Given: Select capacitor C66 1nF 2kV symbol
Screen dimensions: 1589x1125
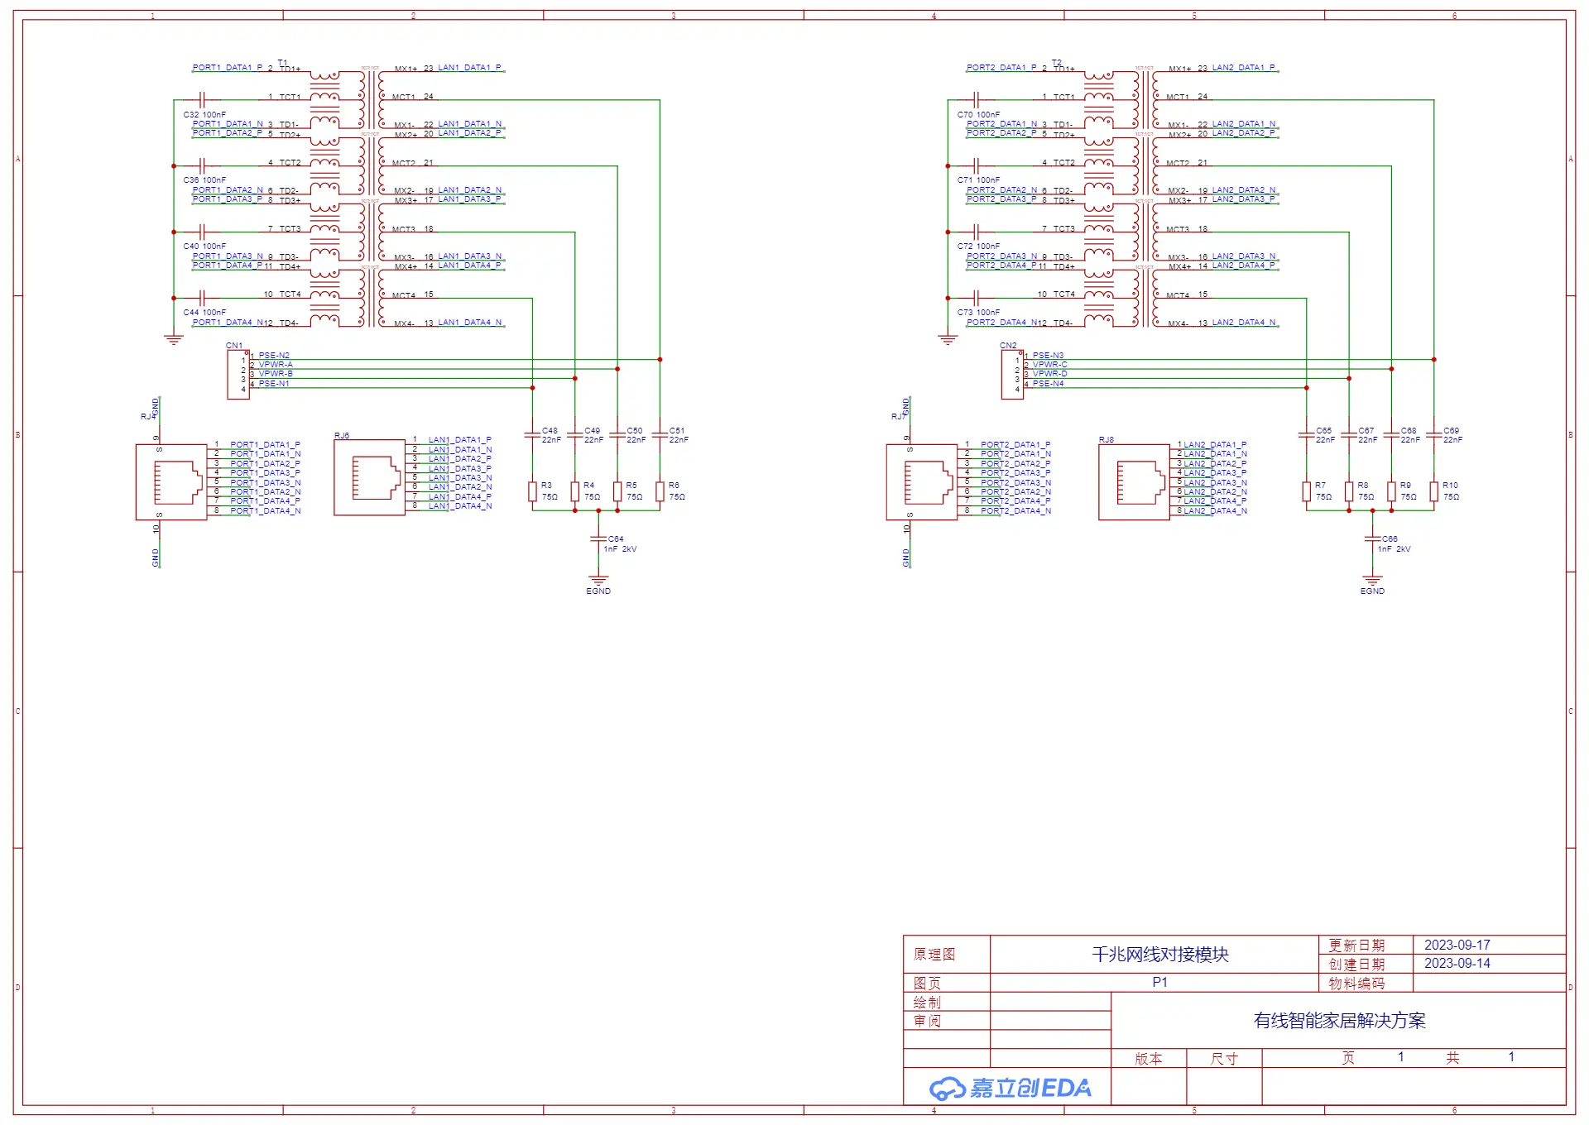Looking at the screenshot, I should pyautogui.click(x=1372, y=539).
